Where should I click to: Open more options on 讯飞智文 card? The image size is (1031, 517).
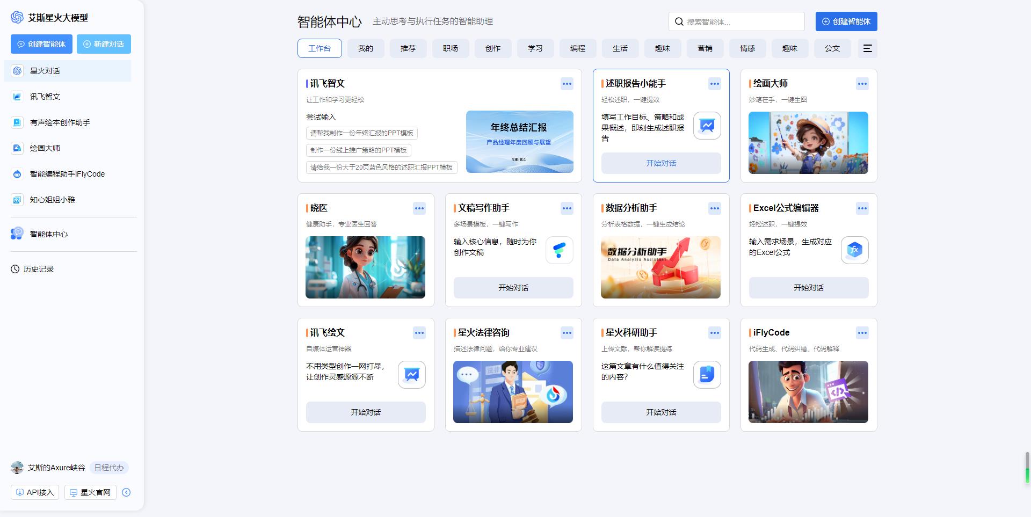pyautogui.click(x=567, y=84)
